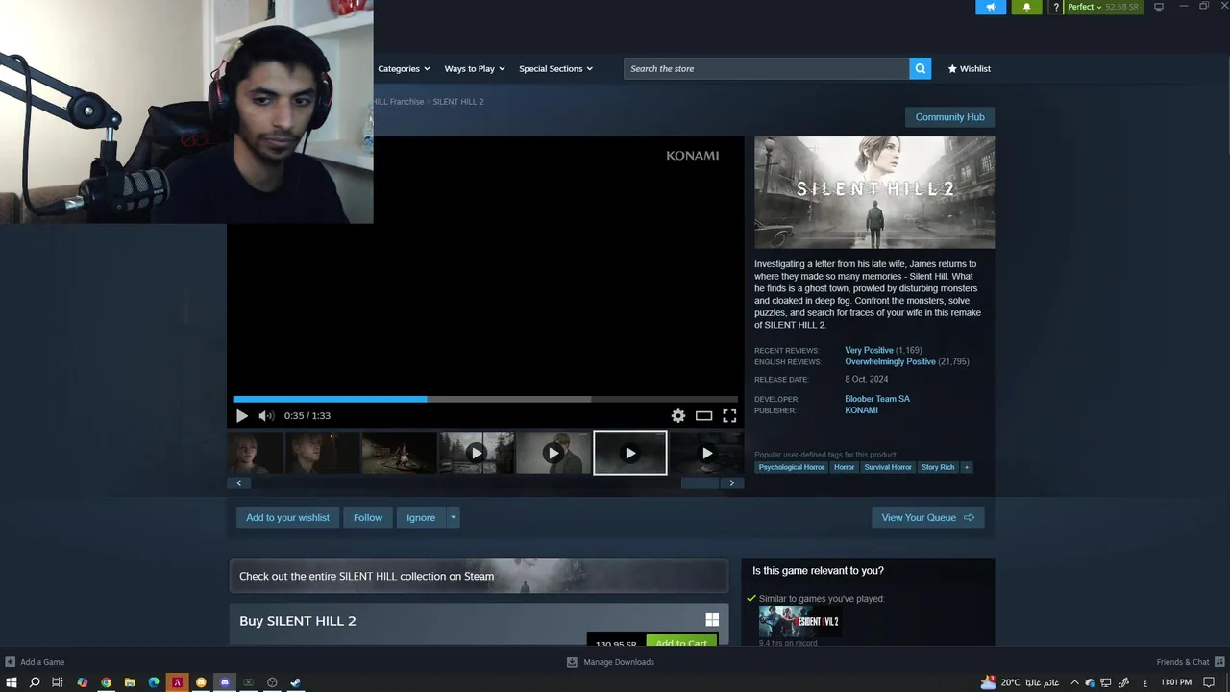This screenshot has width=1230, height=692.
Task: Open File Explorer from the taskbar
Action: tap(130, 682)
